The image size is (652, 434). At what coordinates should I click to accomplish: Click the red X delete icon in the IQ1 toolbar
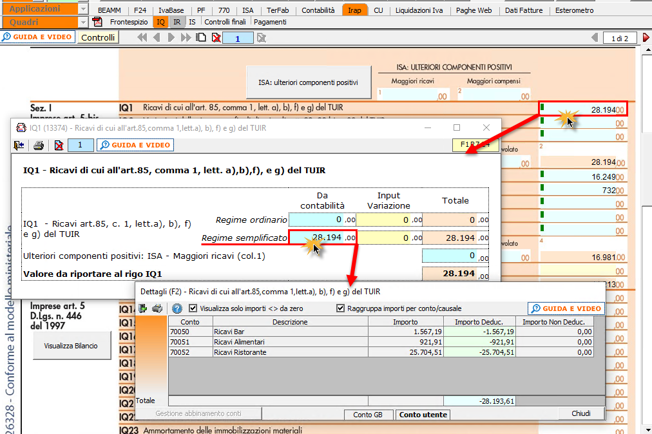point(59,145)
